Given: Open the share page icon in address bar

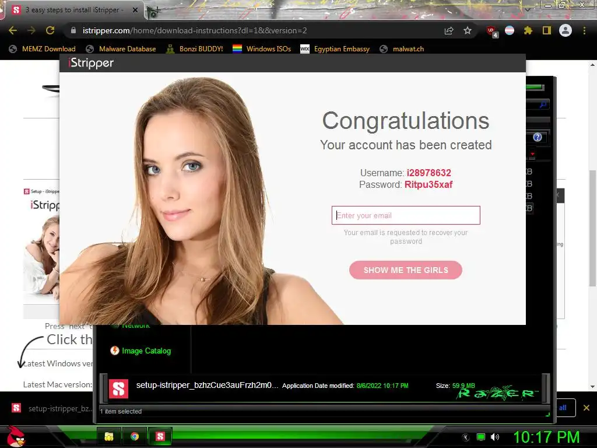Looking at the screenshot, I should 449,30.
